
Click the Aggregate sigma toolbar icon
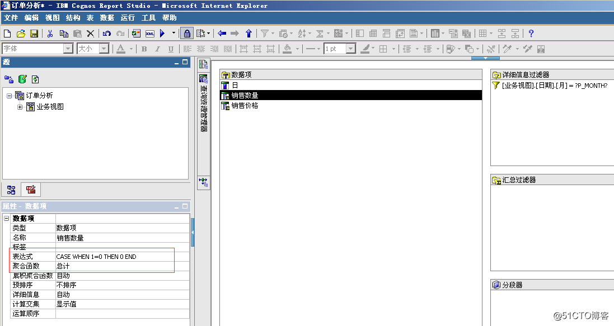point(320,34)
